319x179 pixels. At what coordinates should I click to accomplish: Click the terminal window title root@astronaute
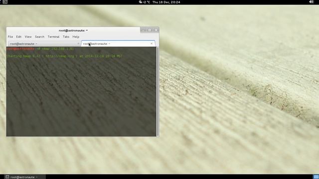tap(73, 30)
